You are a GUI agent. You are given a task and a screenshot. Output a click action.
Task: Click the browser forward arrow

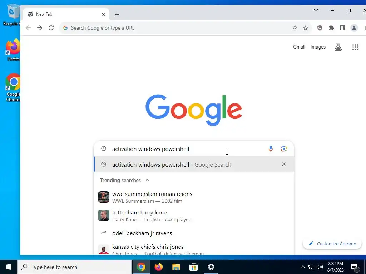click(x=40, y=28)
